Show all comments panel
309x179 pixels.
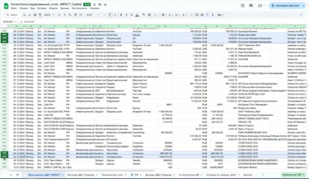tap(251, 6)
